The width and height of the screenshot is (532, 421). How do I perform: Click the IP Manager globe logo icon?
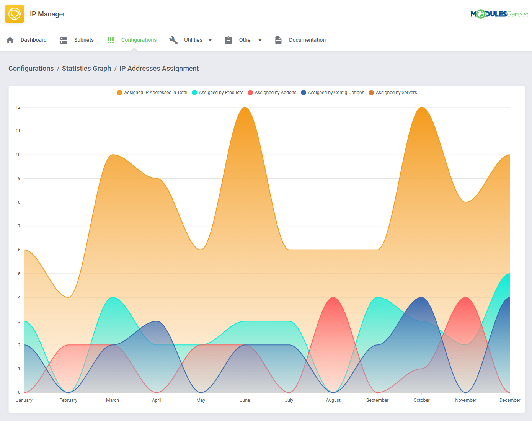[x=15, y=14]
